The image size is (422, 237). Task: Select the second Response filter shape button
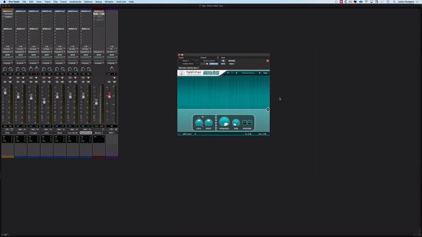coord(249,123)
